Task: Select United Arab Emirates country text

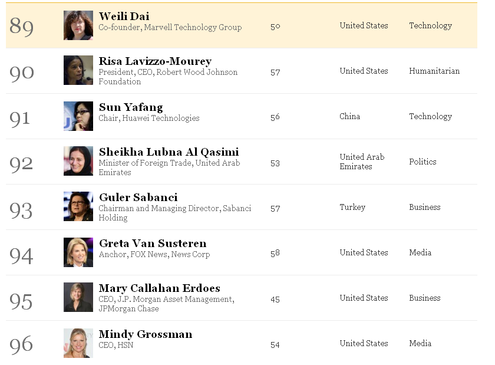Action: coord(362,162)
